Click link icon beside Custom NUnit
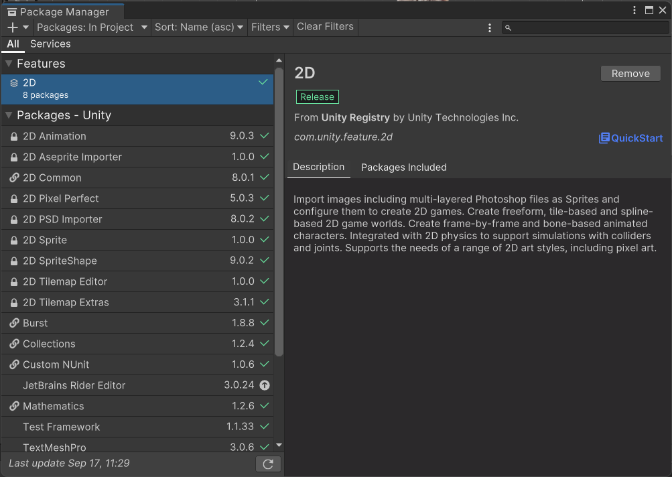The width and height of the screenshot is (672, 477). point(14,364)
